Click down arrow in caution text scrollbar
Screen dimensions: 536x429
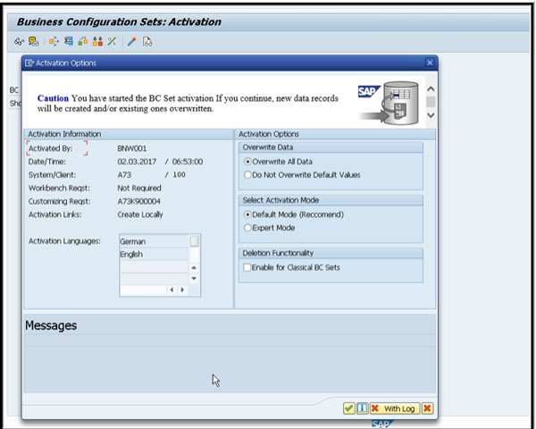(x=431, y=115)
